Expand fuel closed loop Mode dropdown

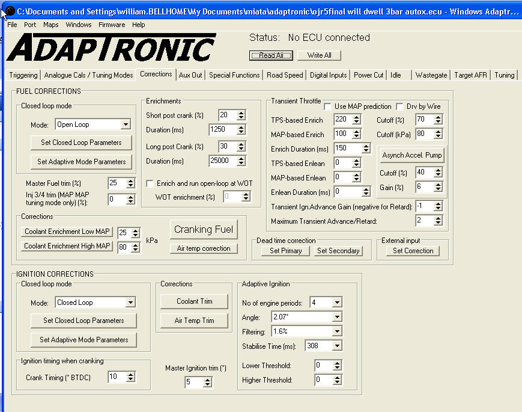click(126, 125)
